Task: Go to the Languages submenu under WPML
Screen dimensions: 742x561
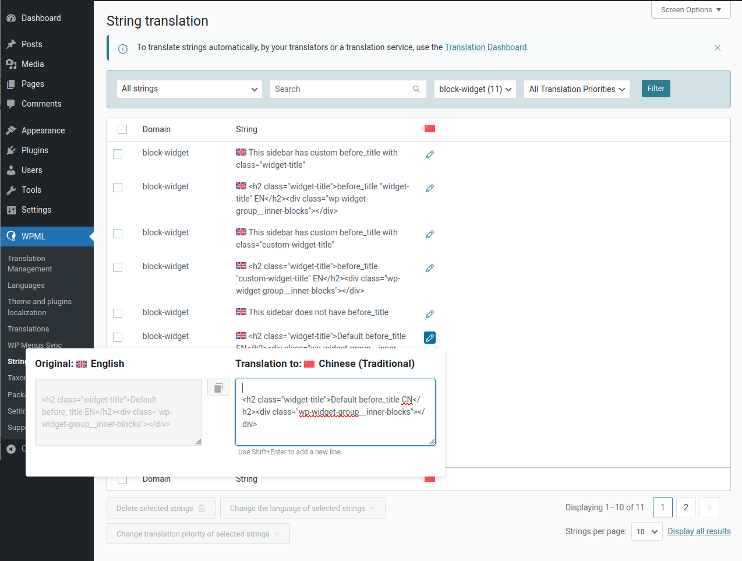Action: point(26,285)
